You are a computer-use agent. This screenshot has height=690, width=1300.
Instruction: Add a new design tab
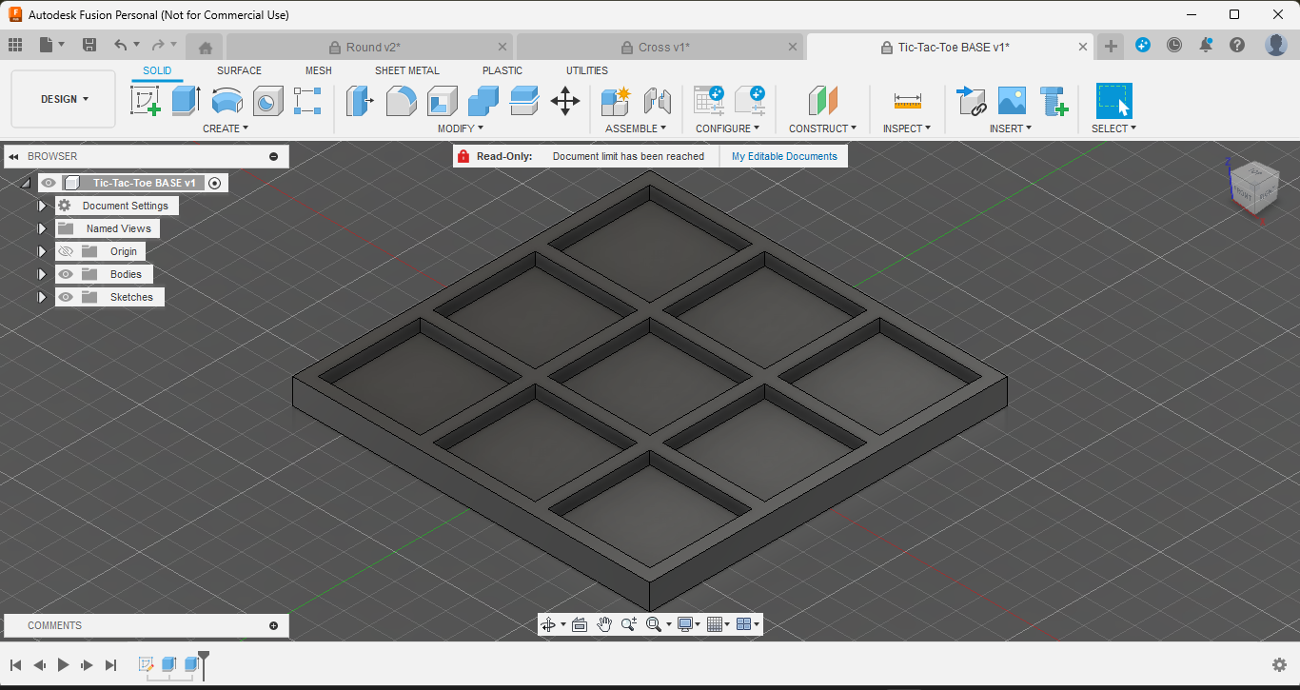click(x=1111, y=46)
